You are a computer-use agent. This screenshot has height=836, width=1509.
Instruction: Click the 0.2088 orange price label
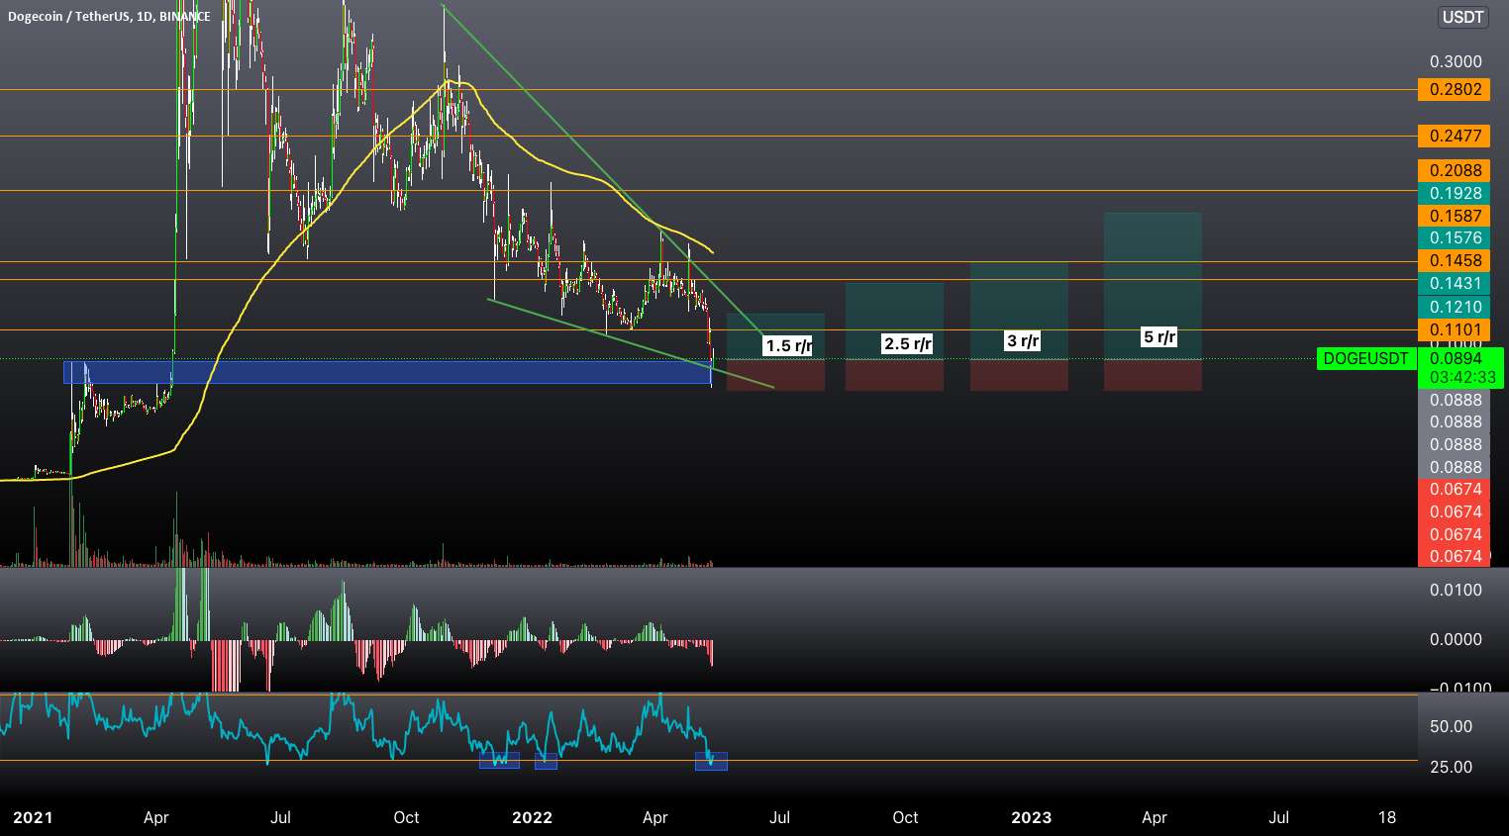point(1454,170)
